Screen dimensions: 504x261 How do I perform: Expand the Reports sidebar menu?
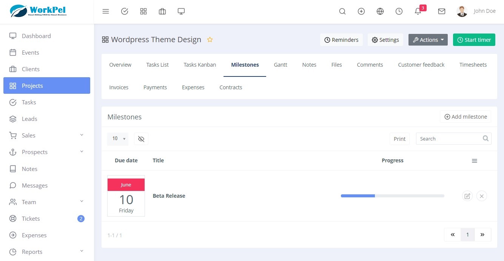coord(47,252)
